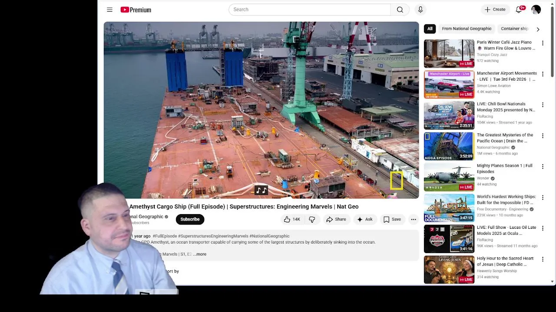This screenshot has height=312, width=556.
Task: Open Manchester Airport Movements thumbnail
Action: (449, 84)
